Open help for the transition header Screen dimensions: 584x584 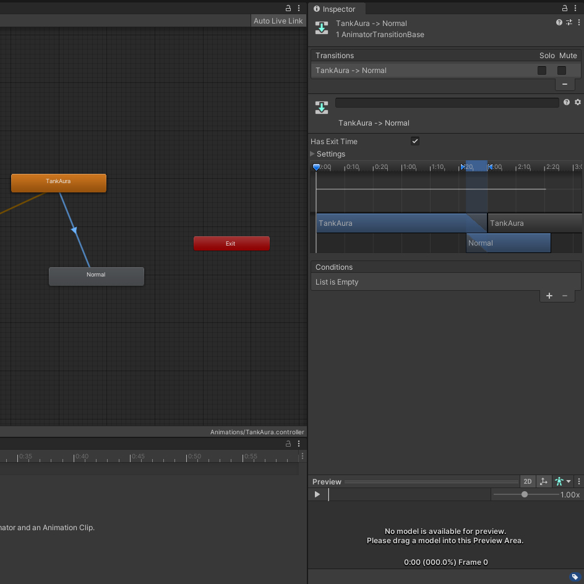559,22
